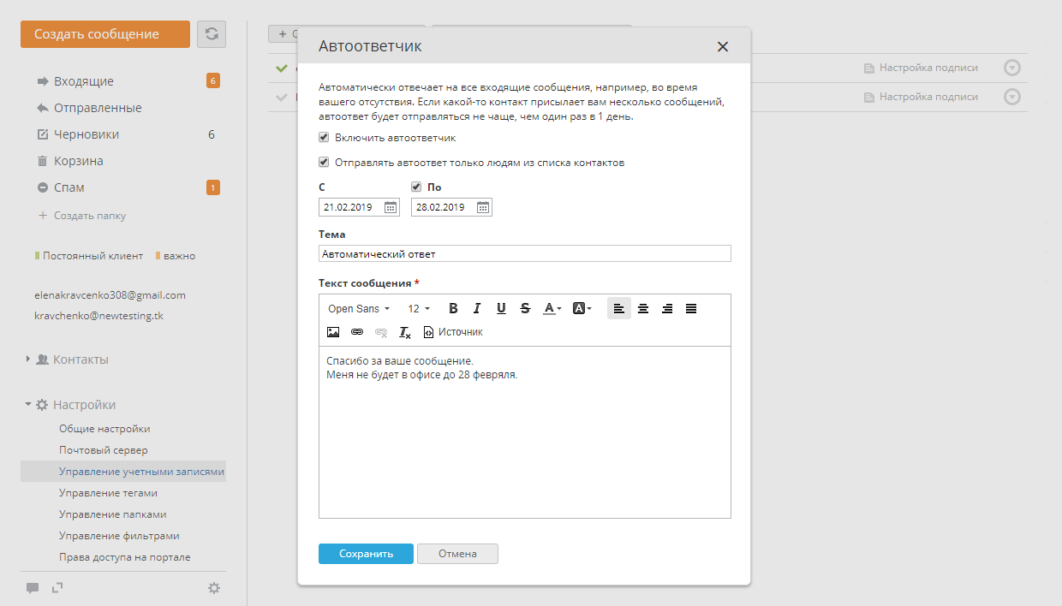1062x606 pixels.
Task: Click first Настройка подписи link
Action: click(x=921, y=68)
